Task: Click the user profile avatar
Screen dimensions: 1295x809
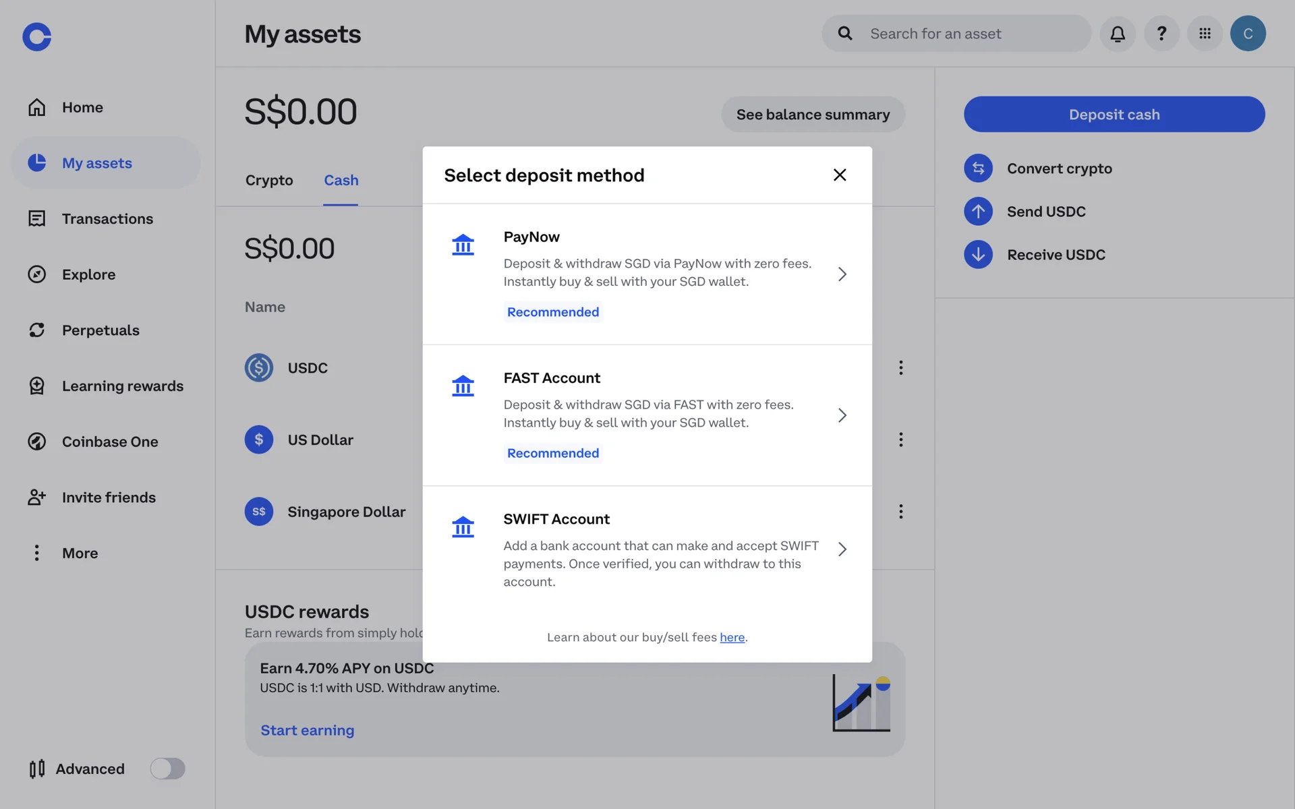Action: (x=1248, y=34)
